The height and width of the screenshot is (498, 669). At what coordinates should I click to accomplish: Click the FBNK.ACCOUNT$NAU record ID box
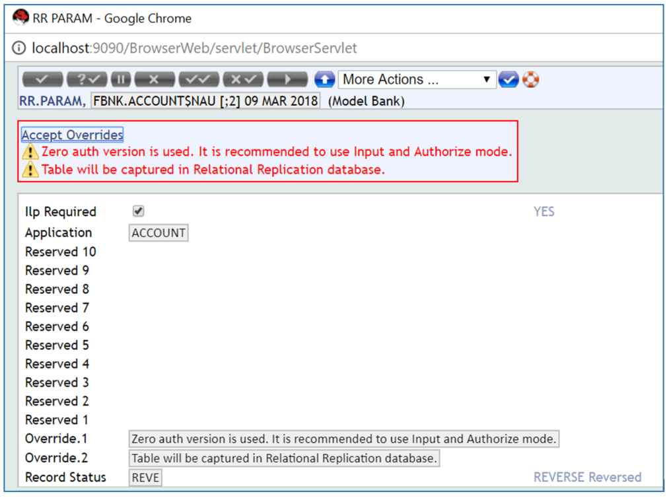pos(205,101)
